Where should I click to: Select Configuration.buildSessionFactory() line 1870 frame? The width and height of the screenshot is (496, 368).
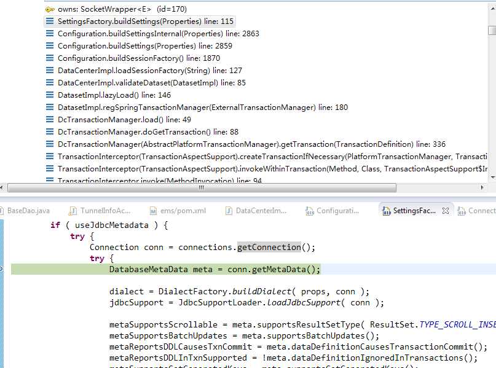(139, 58)
